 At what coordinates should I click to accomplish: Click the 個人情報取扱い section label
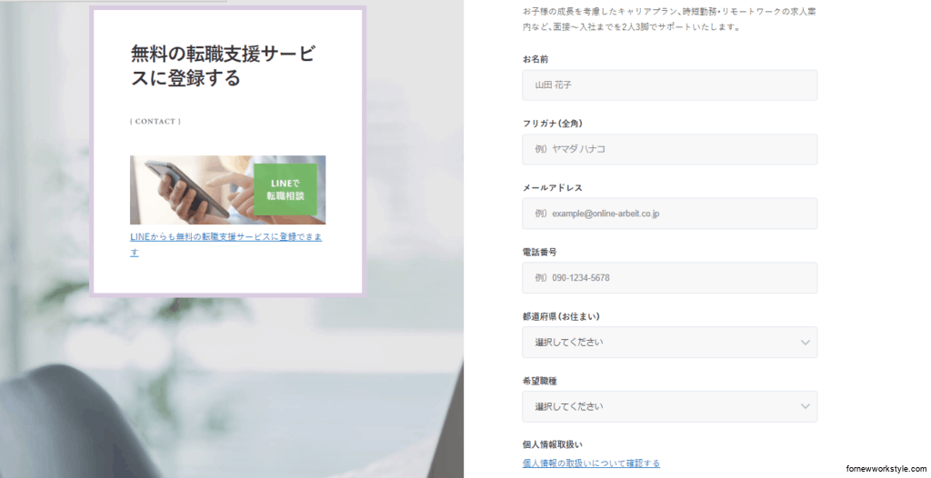coord(552,444)
